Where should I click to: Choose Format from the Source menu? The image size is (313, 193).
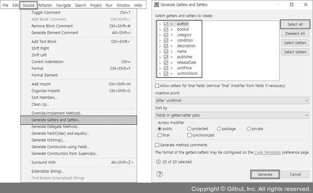tap(79, 69)
